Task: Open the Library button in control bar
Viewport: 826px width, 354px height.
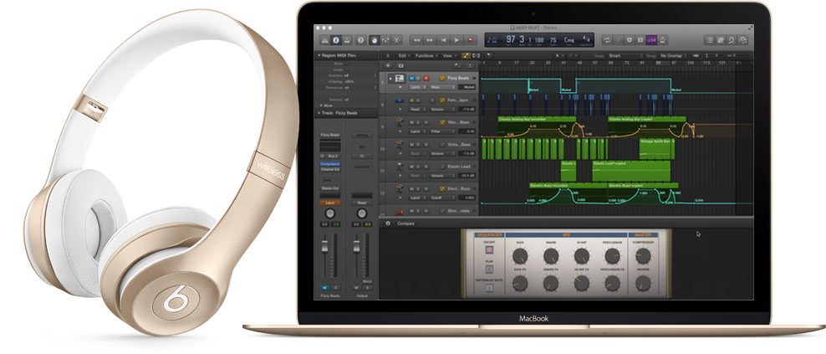Action: click(x=324, y=39)
